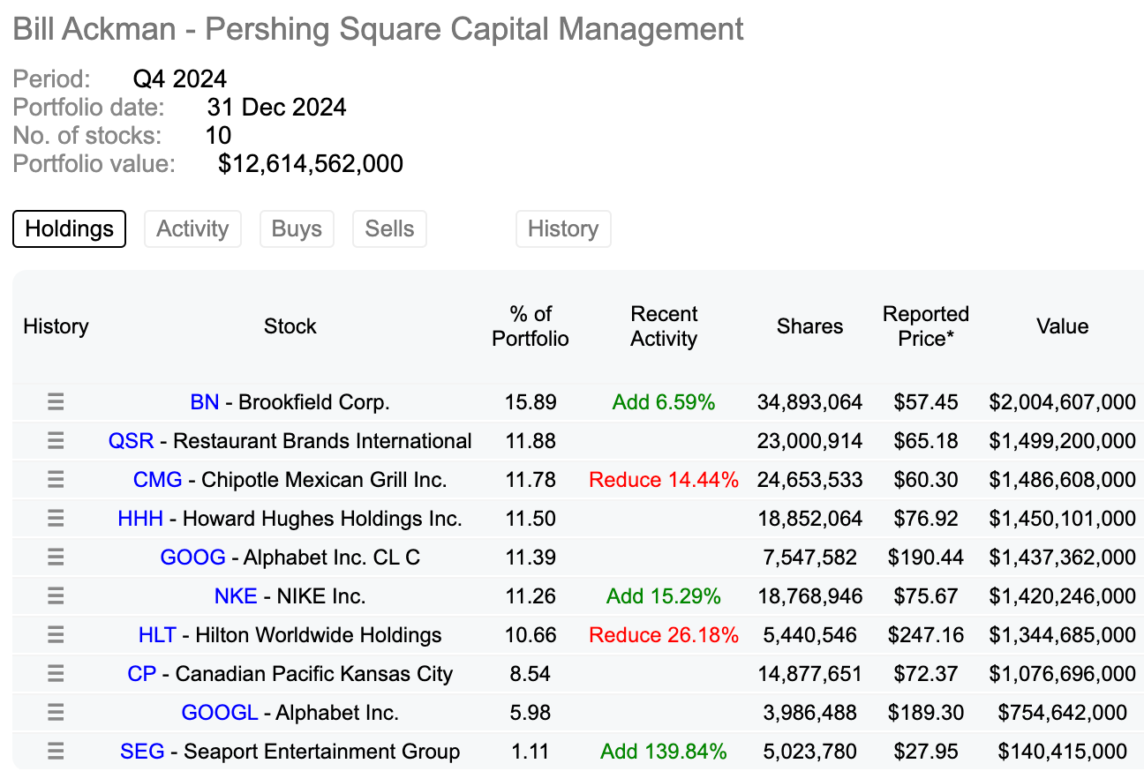Open the History tab button
Screen dimensions: 1144x771
pyautogui.click(x=563, y=229)
